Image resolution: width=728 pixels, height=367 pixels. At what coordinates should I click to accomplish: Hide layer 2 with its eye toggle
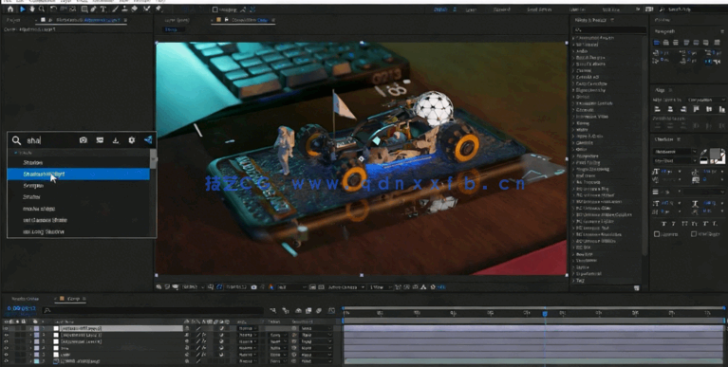[x=6, y=335]
